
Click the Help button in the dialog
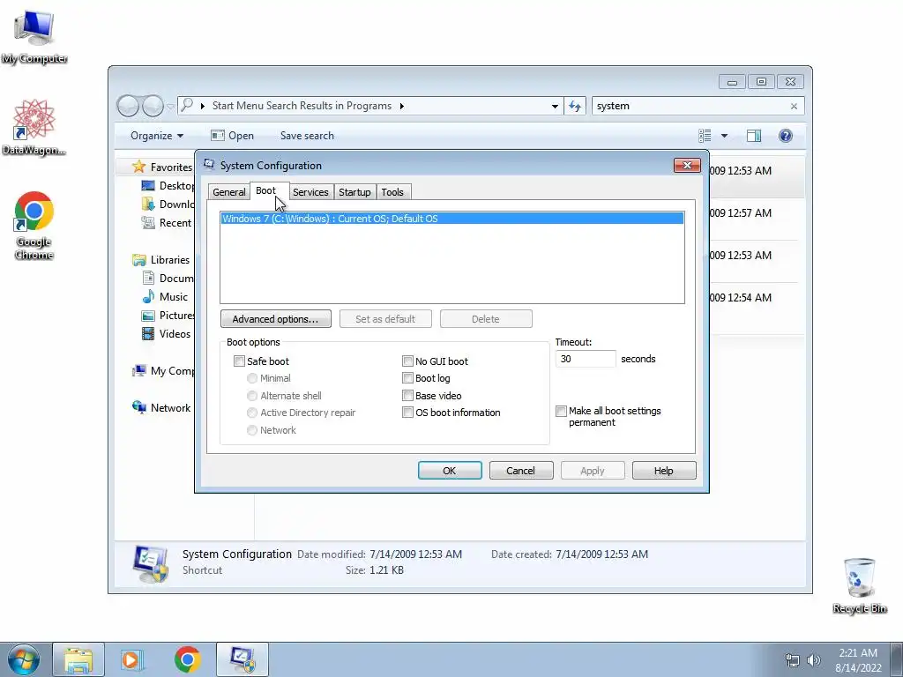663,471
